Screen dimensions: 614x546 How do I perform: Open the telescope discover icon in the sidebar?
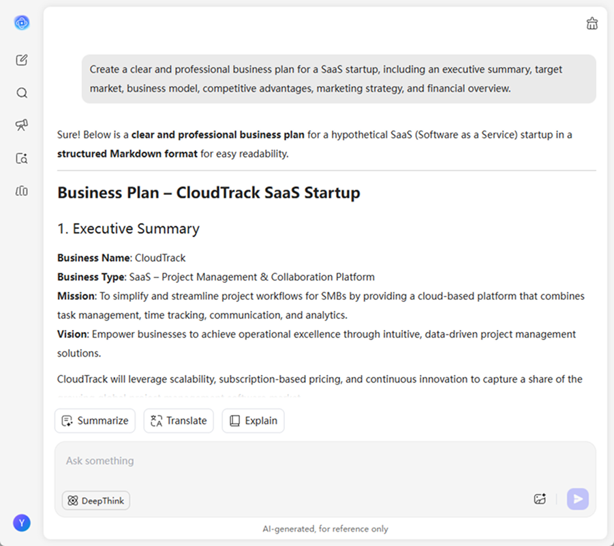[x=22, y=125]
